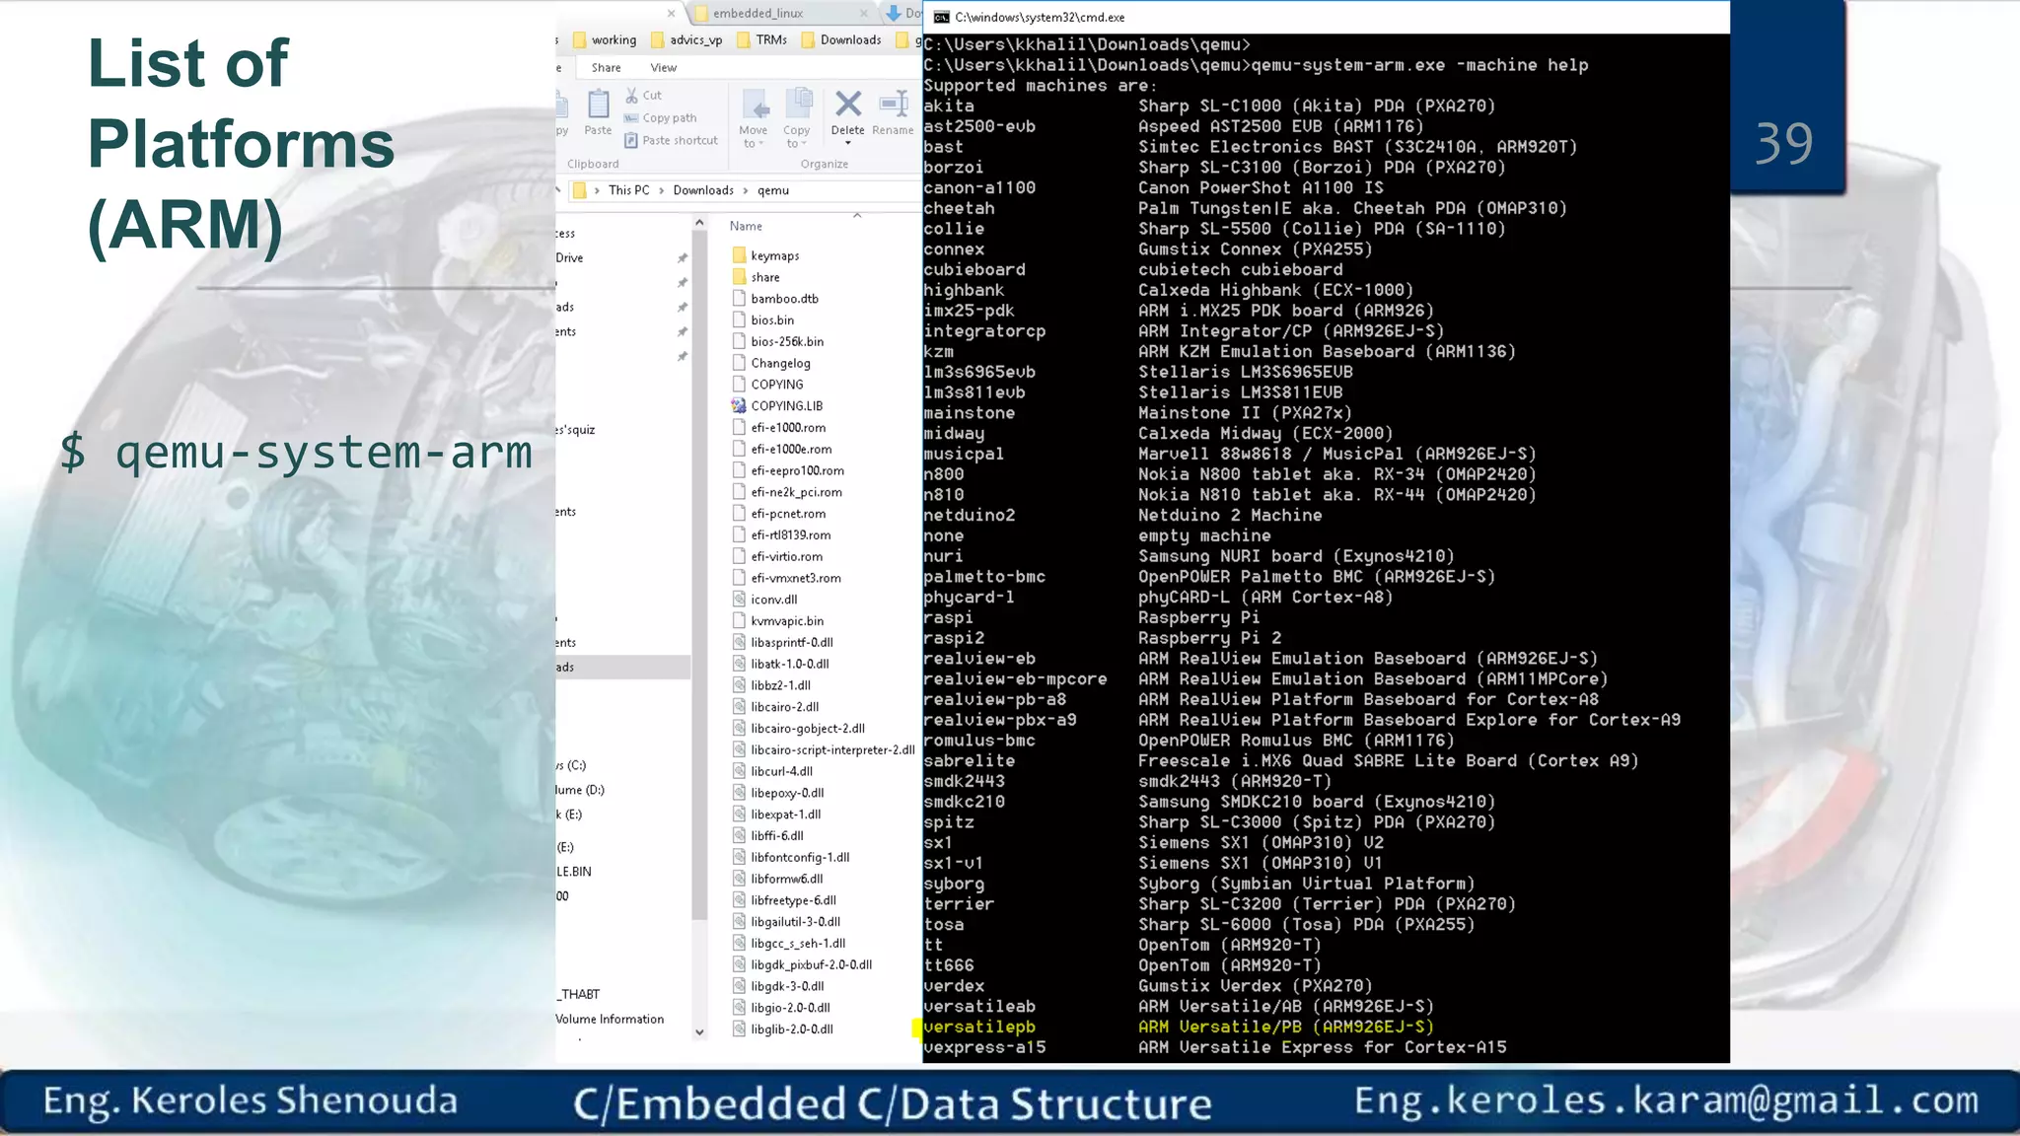
Task: Click cmd.exe window title bar icon
Action: (x=941, y=17)
